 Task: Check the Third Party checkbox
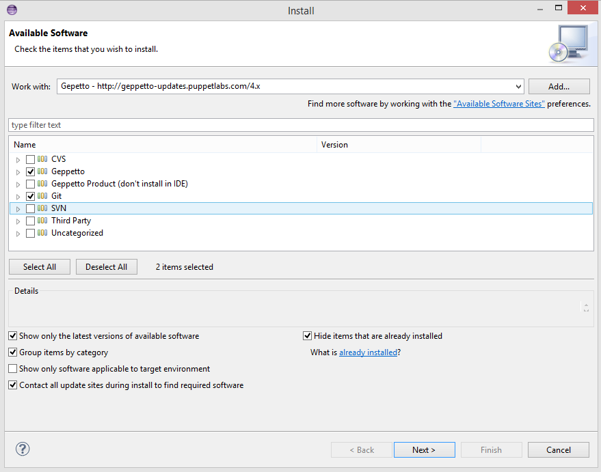(30, 221)
